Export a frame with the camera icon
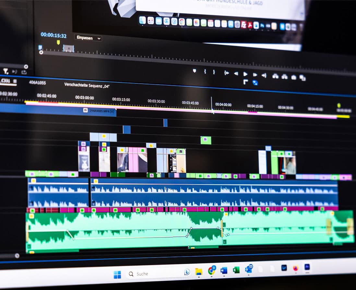This screenshot has height=290, width=356. [x=294, y=78]
